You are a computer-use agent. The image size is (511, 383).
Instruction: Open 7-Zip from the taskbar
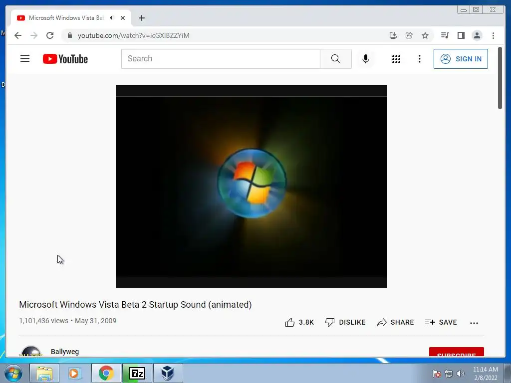(137, 374)
